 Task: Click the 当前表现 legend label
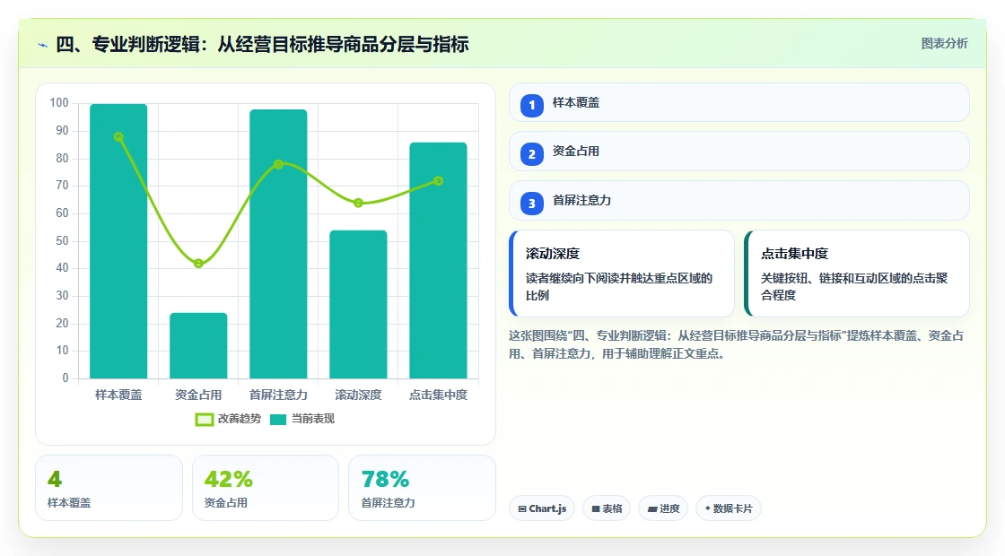pos(313,419)
